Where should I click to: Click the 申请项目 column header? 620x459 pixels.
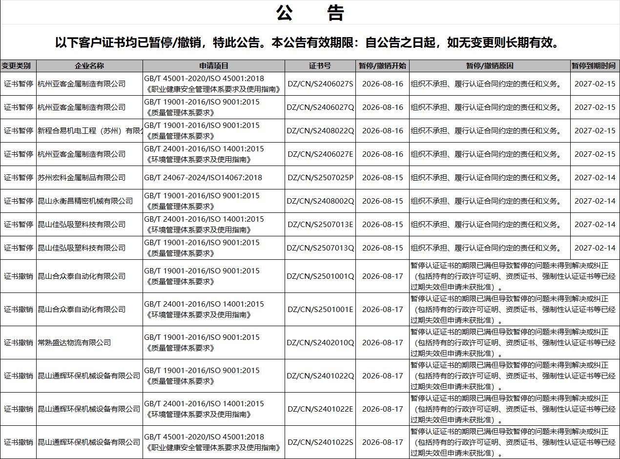tap(214, 66)
